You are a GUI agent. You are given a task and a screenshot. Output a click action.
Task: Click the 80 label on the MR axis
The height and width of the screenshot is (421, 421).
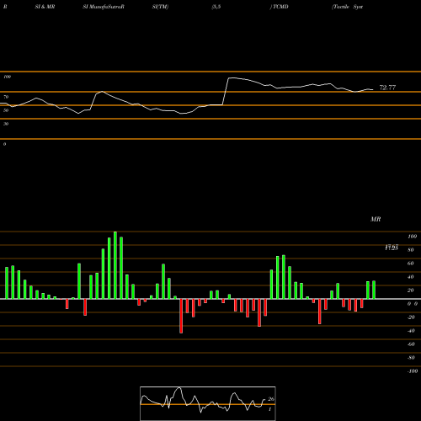click(411, 250)
